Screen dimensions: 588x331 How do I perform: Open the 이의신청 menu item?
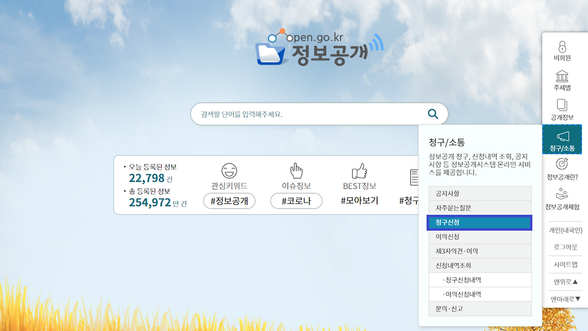pyautogui.click(x=480, y=236)
